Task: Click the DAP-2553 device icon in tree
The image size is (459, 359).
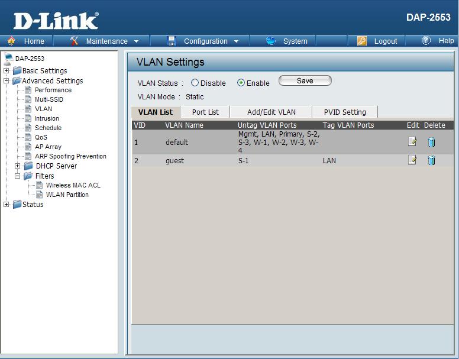Action: pos(8,59)
